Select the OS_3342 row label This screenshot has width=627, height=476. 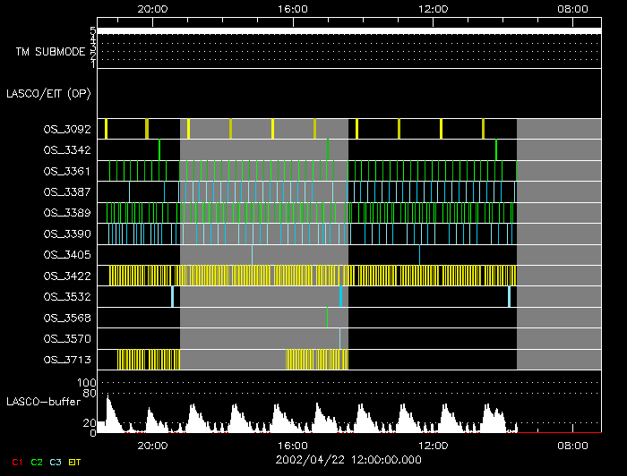coord(66,149)
